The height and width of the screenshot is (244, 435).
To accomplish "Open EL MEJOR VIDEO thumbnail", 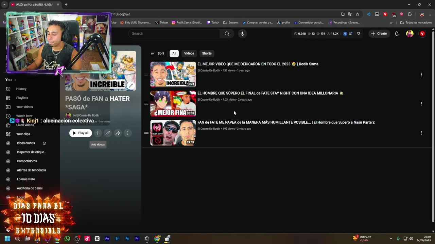I will pos(173,74).
